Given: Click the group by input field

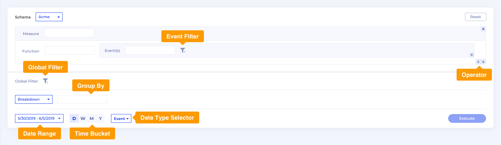Looking at the screenshot, I should pyautogui.click(x=83, y=99).
